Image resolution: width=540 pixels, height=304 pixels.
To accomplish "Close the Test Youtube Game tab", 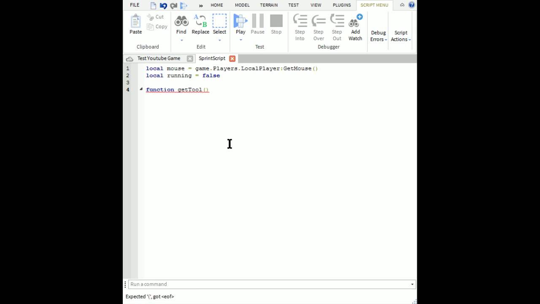I will pos(190,59).
